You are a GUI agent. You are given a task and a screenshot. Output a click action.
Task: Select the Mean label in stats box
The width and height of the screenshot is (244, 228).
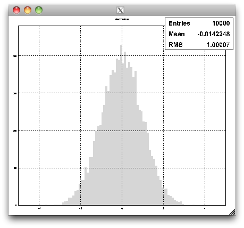pos(176,34)
